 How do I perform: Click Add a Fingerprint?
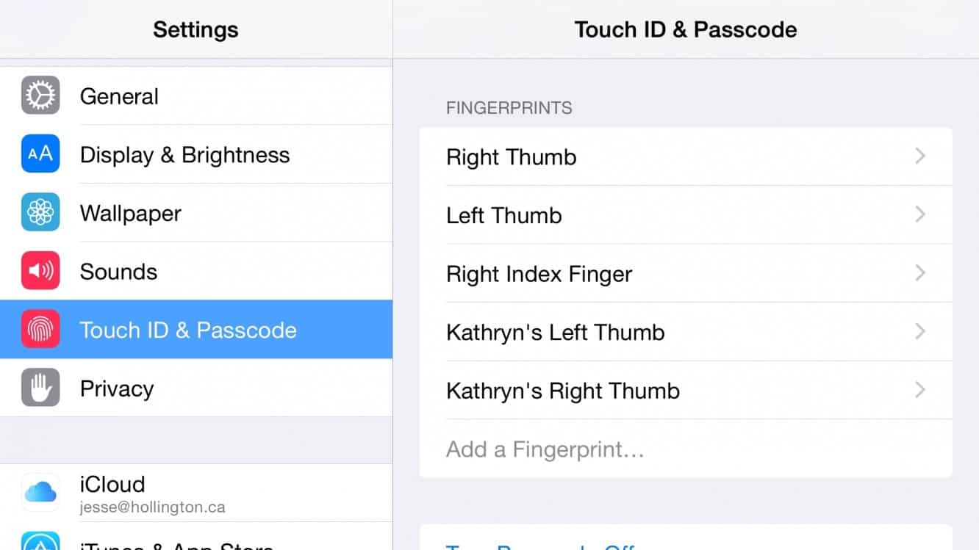click(x=544, y=449)
